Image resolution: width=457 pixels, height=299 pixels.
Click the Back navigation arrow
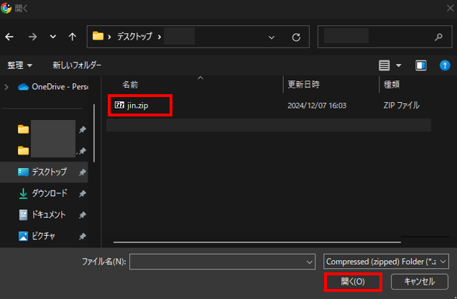click(x=9, y=37)
